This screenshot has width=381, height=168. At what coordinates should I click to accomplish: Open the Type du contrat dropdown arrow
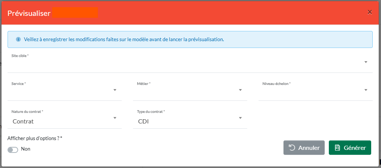240,118
